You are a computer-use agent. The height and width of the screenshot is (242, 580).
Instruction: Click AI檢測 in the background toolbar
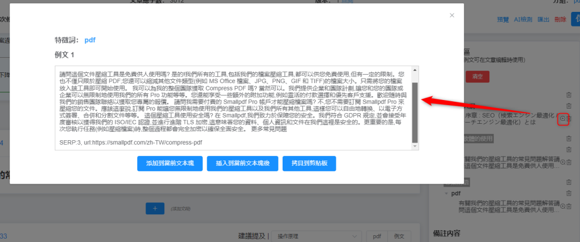coord(523,20)
